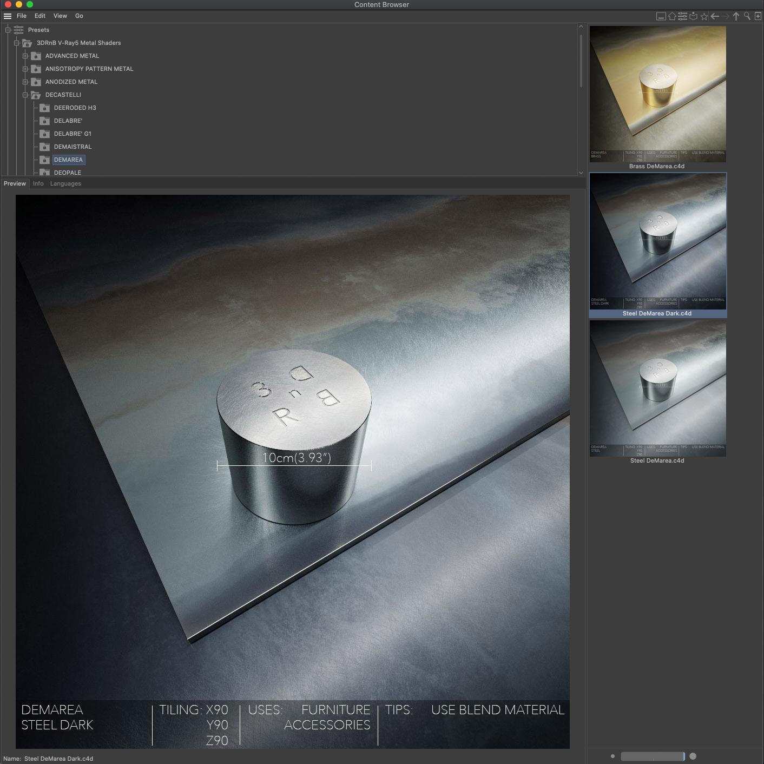Viewport: 764px width, 764px height.
Task: Open the View menu
Action: (x=60, y=16)
